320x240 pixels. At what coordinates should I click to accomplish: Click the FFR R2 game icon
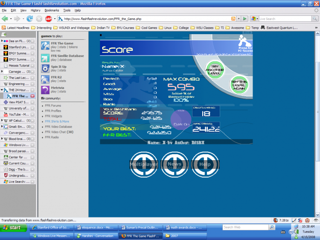[x=45, y=79]
